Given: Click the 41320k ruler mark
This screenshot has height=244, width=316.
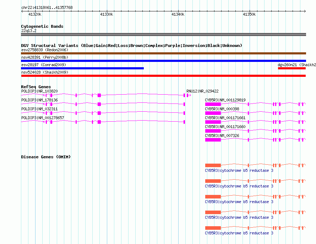Looking at the screenshot, I should click(35, 14).
